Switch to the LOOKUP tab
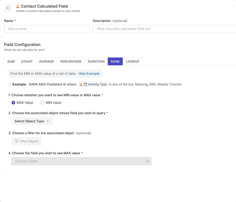This screenshot has height=202, width=236. [x=132, y=61]
